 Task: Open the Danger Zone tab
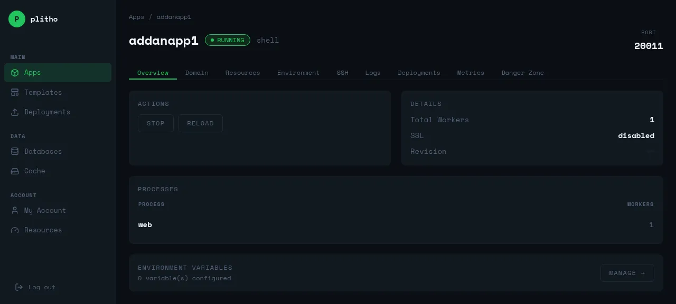pyautogui.click(x=523, y=73)
